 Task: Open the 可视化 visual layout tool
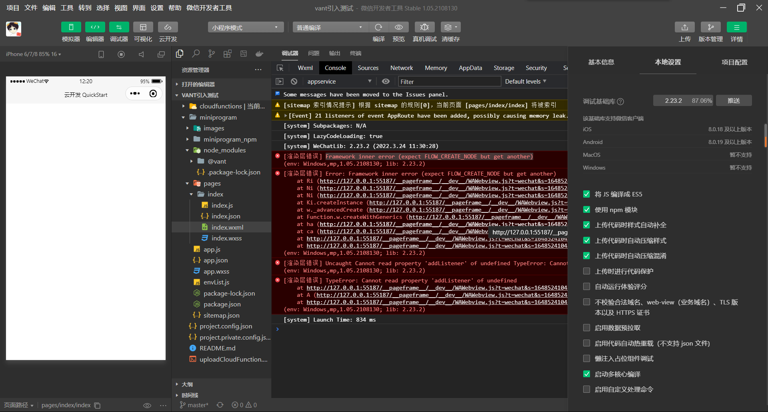(x=143, y=27)
